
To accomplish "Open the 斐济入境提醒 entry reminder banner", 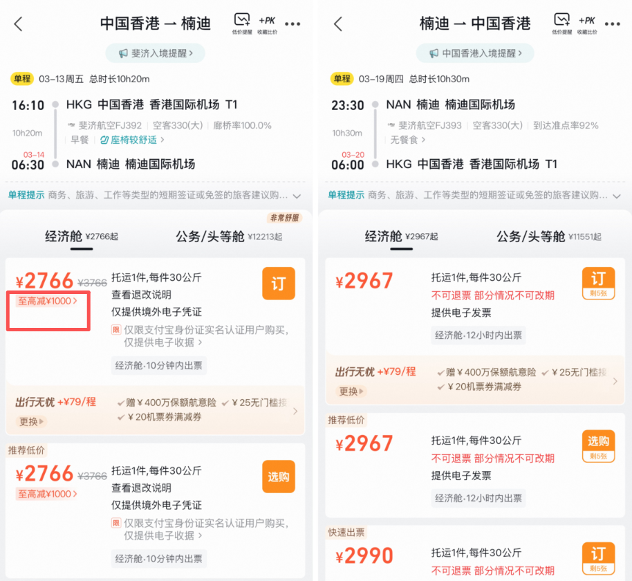I will [155, 52].
